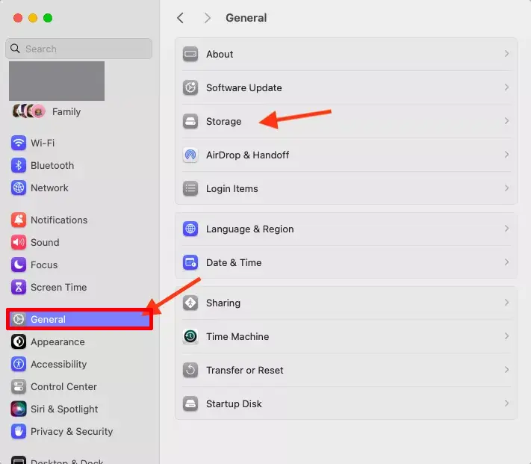Expand the Date & Time chevron
The image size is (531, 464).
(506, 262)
